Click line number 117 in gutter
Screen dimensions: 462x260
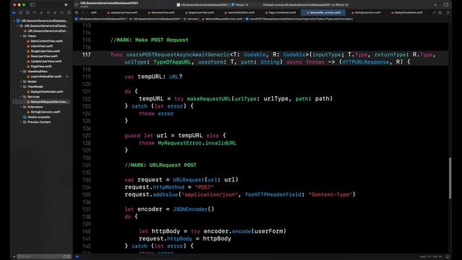87,55
